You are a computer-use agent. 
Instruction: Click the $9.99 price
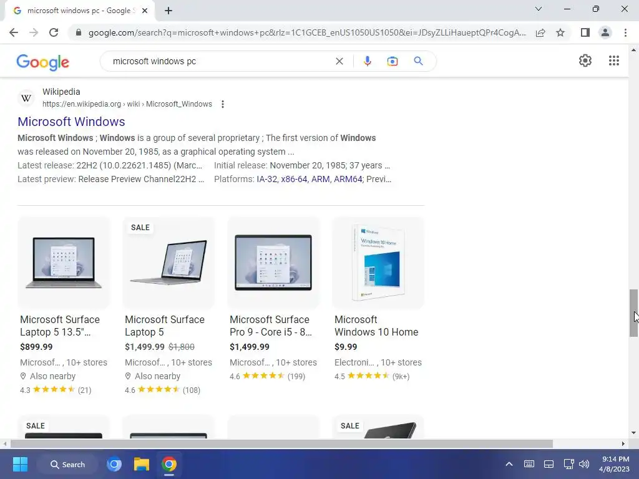346,347
